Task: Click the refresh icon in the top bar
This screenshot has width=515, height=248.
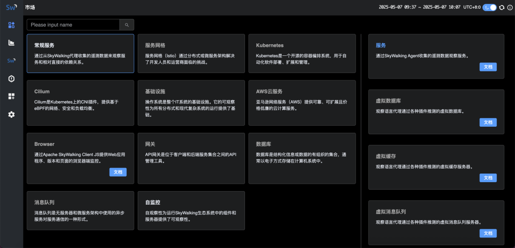Action: point(501,7)
